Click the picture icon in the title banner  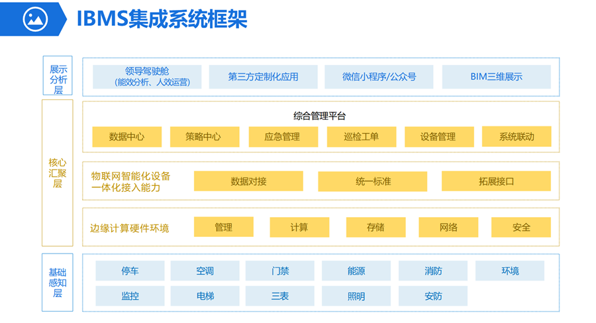pos(35,19)
